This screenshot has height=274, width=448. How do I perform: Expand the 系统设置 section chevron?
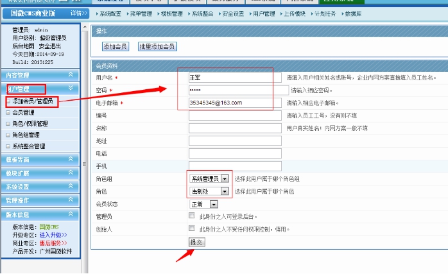click(71, 187)
